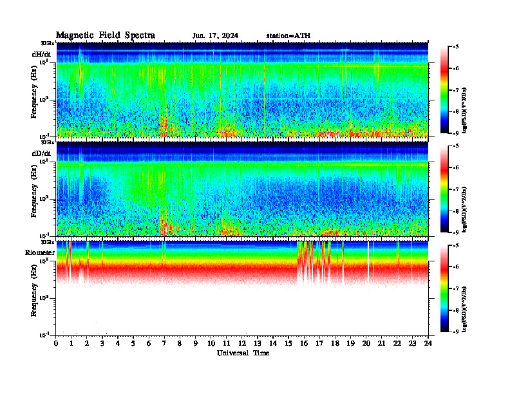The width and height of the screenshot is (510, 394).
Task: Click the "station=ATH" label
Action: [288, 36]
